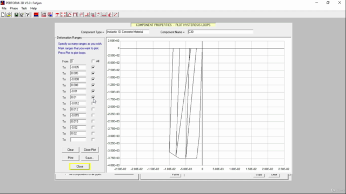Click the To field containing -0.008
346x194 pixels.
pos(78,79)
